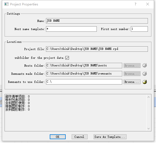This screenshot has width=156, height=143.
Task: Click Save As Template button
Action: (x=110, y=137)
